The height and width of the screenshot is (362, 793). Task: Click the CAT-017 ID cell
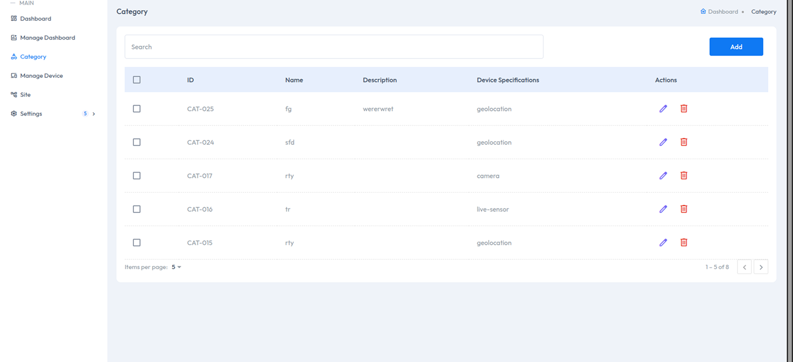click(200, 176)
